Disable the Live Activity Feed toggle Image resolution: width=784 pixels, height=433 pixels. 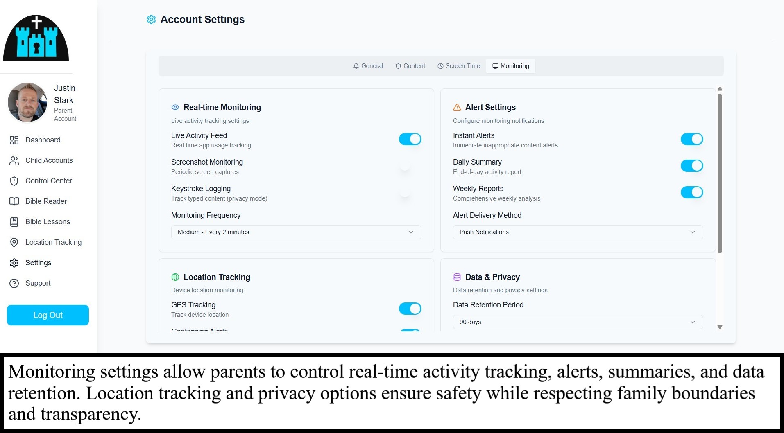[x=410, y=139]
